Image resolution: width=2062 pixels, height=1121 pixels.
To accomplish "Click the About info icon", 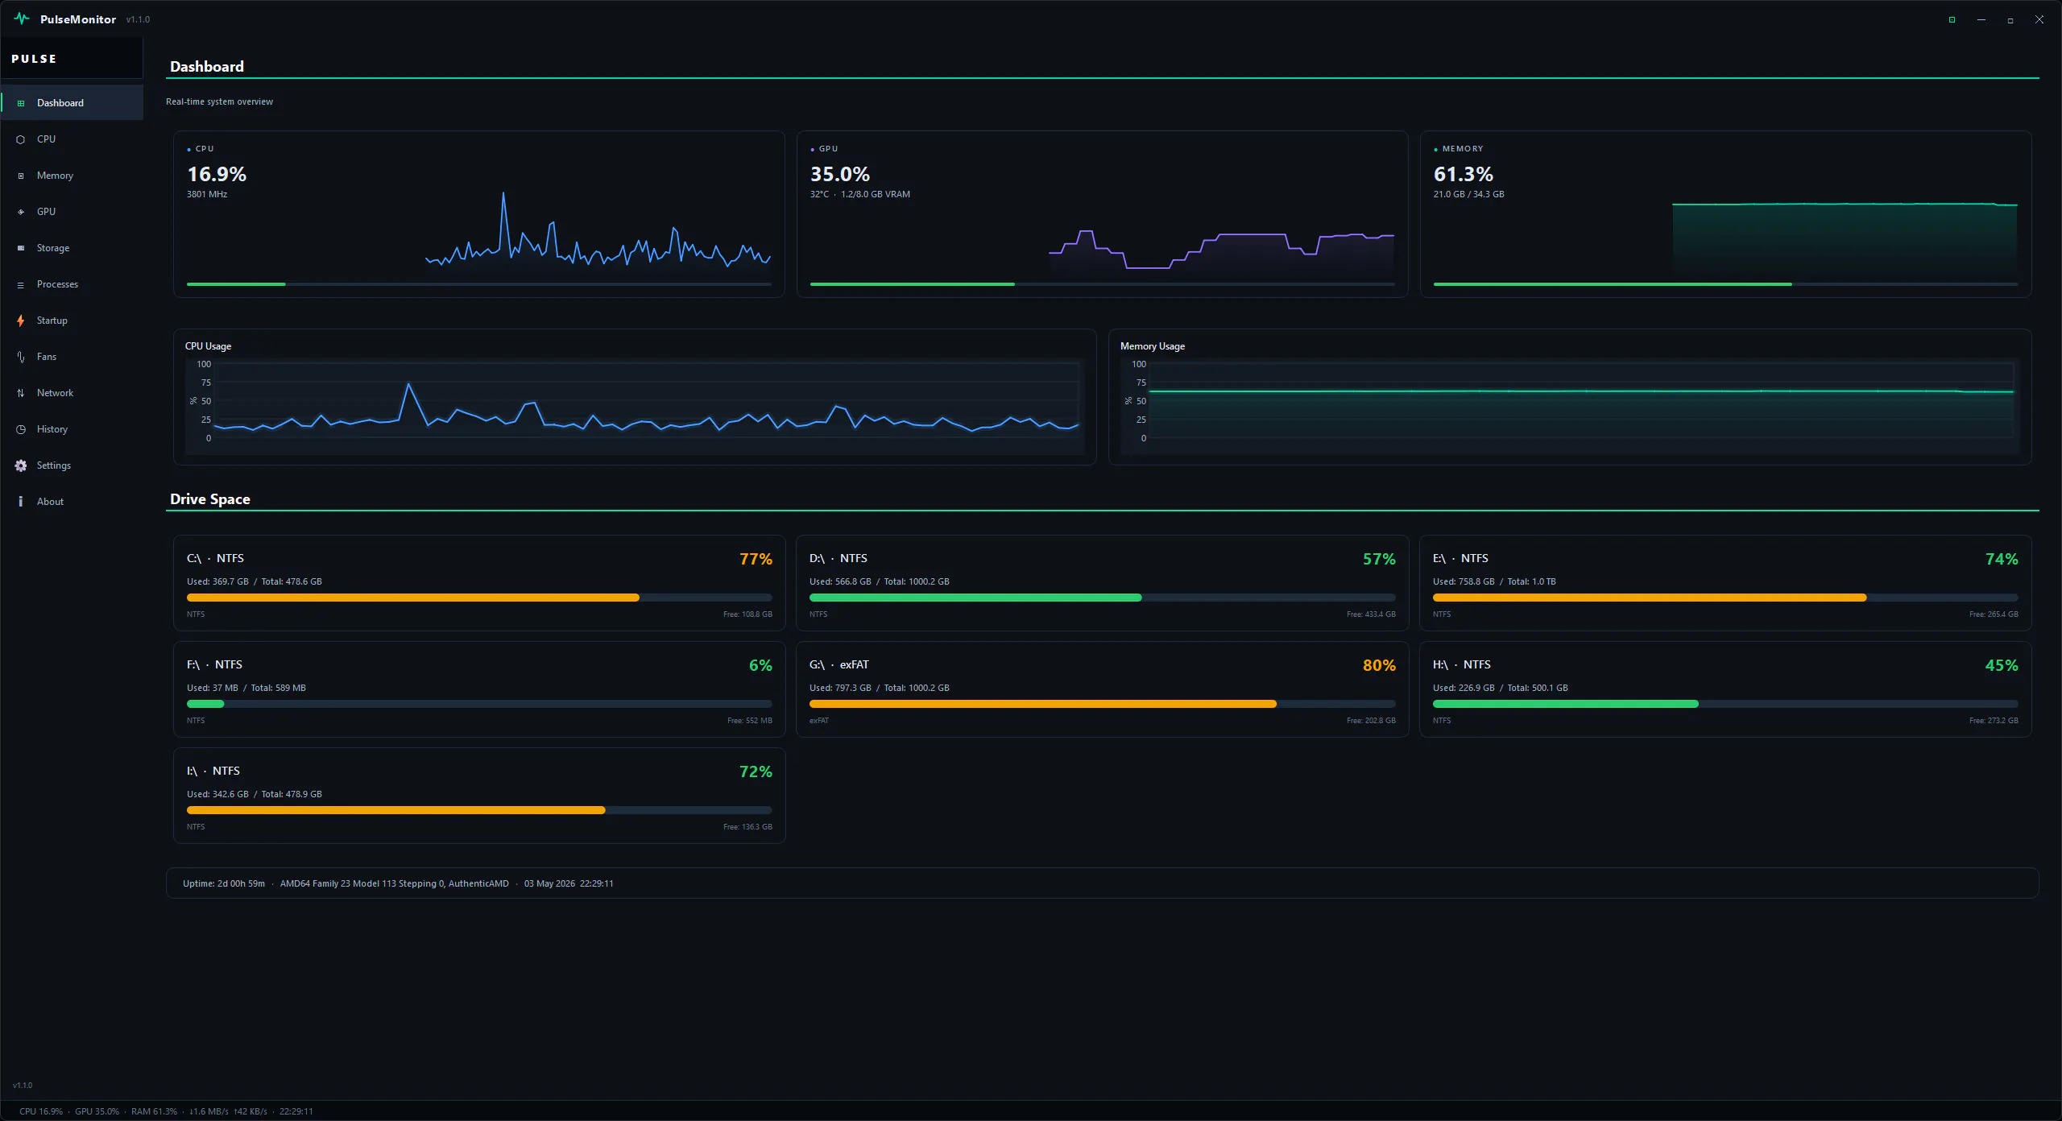I will pyautogui.click(x=21, y=502).
